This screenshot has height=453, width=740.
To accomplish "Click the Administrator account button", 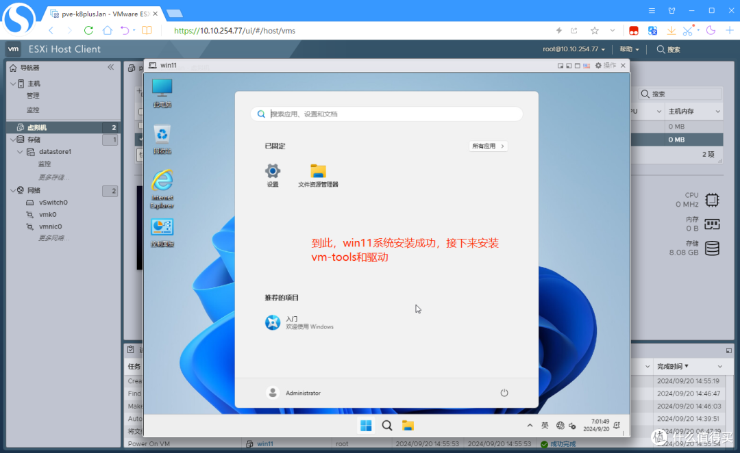I will [293, 393].
